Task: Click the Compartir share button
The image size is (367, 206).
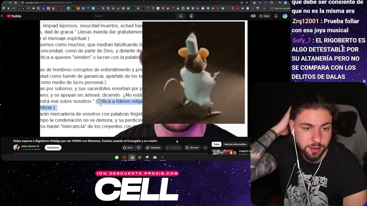Action: [153, 148]
